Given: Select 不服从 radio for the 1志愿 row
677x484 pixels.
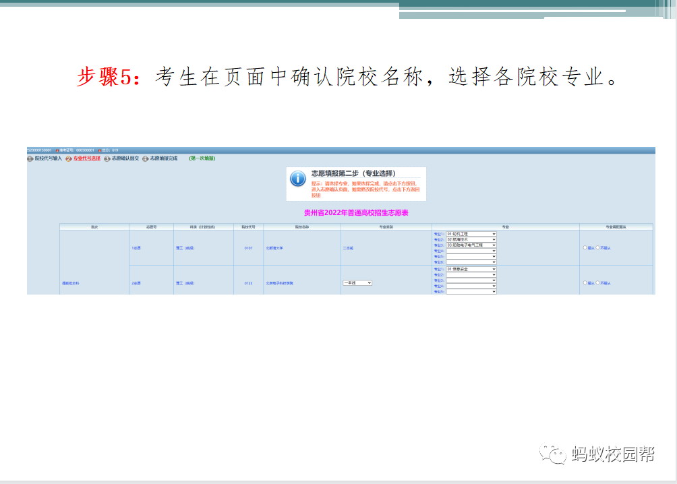Looking at the screenshot, I should point(597,247).
